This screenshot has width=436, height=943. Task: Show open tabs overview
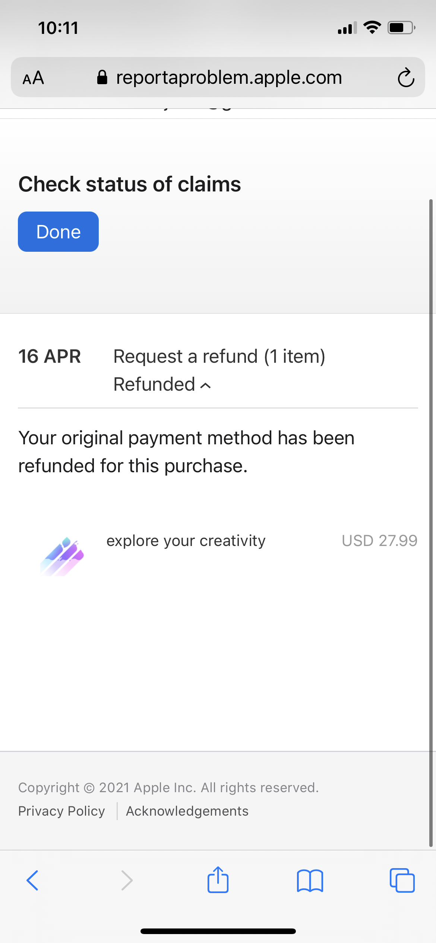click(x=402, y=880)
